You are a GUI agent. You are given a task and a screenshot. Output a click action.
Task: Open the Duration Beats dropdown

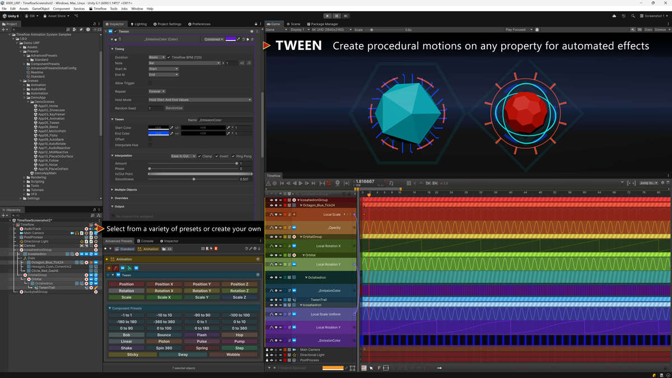click(x=157, y=57)
